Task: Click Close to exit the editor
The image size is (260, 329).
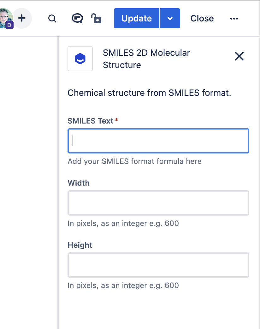Action: (202, 18)
